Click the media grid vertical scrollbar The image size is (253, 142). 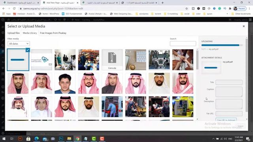197,60
